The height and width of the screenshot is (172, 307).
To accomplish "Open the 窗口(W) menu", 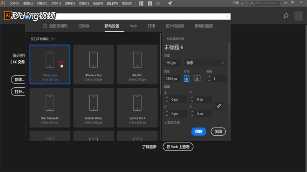I will click(x=112, y=3).
